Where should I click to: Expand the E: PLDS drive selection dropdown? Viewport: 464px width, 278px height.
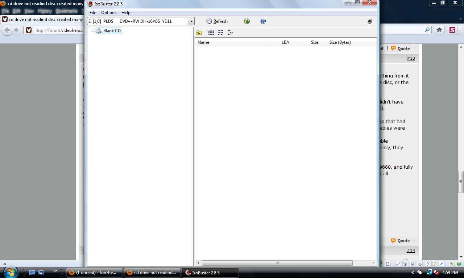(191, 21)
